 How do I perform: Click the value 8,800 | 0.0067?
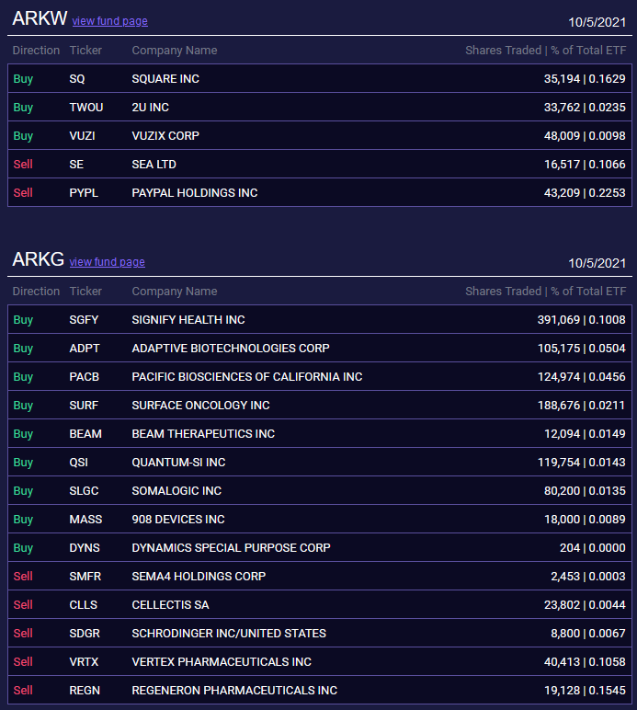tap(588, 634)
